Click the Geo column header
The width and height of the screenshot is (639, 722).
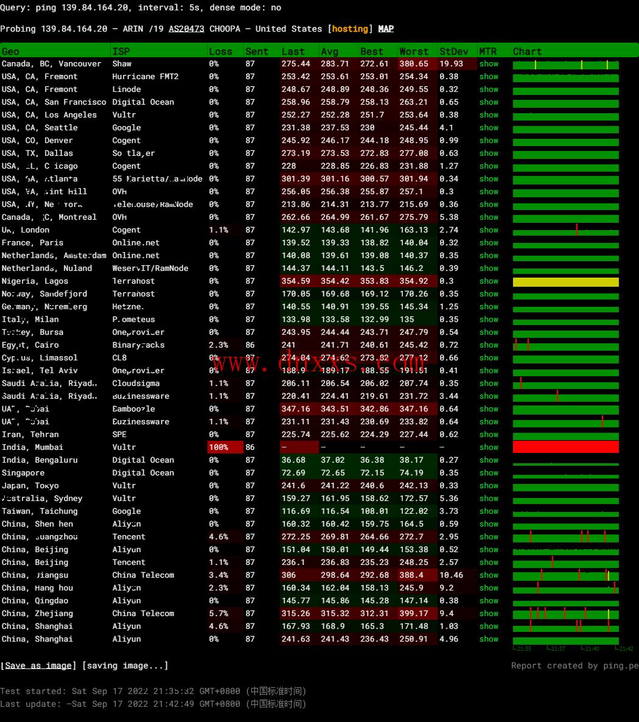coord(10,51)
